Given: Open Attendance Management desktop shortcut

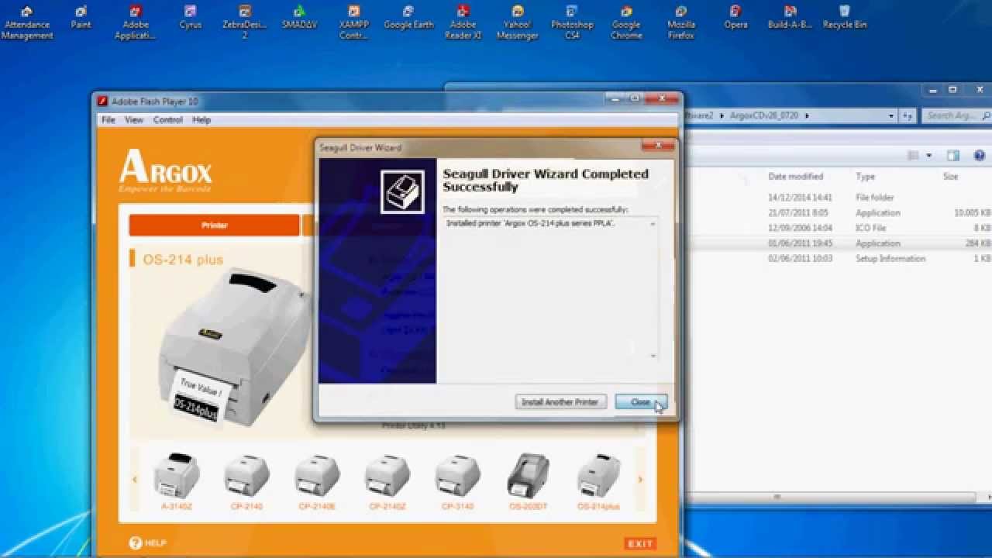Looking at the screenshot, I should click(27, 22).
